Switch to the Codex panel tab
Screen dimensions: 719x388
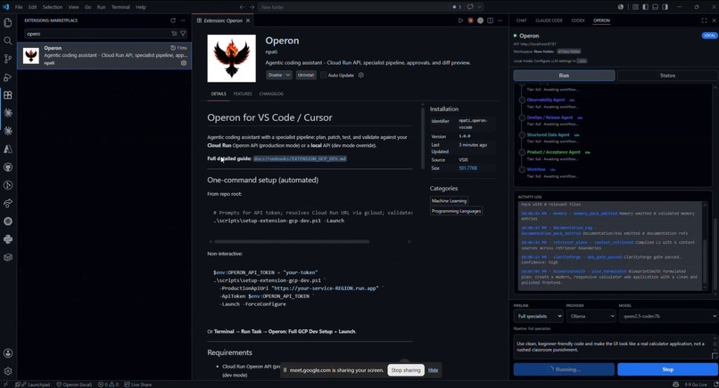(578, 20)
